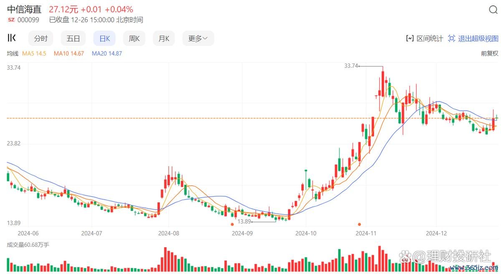
Task: Click the 2024-07 date axis label
Action: click(x=92, y=233)
